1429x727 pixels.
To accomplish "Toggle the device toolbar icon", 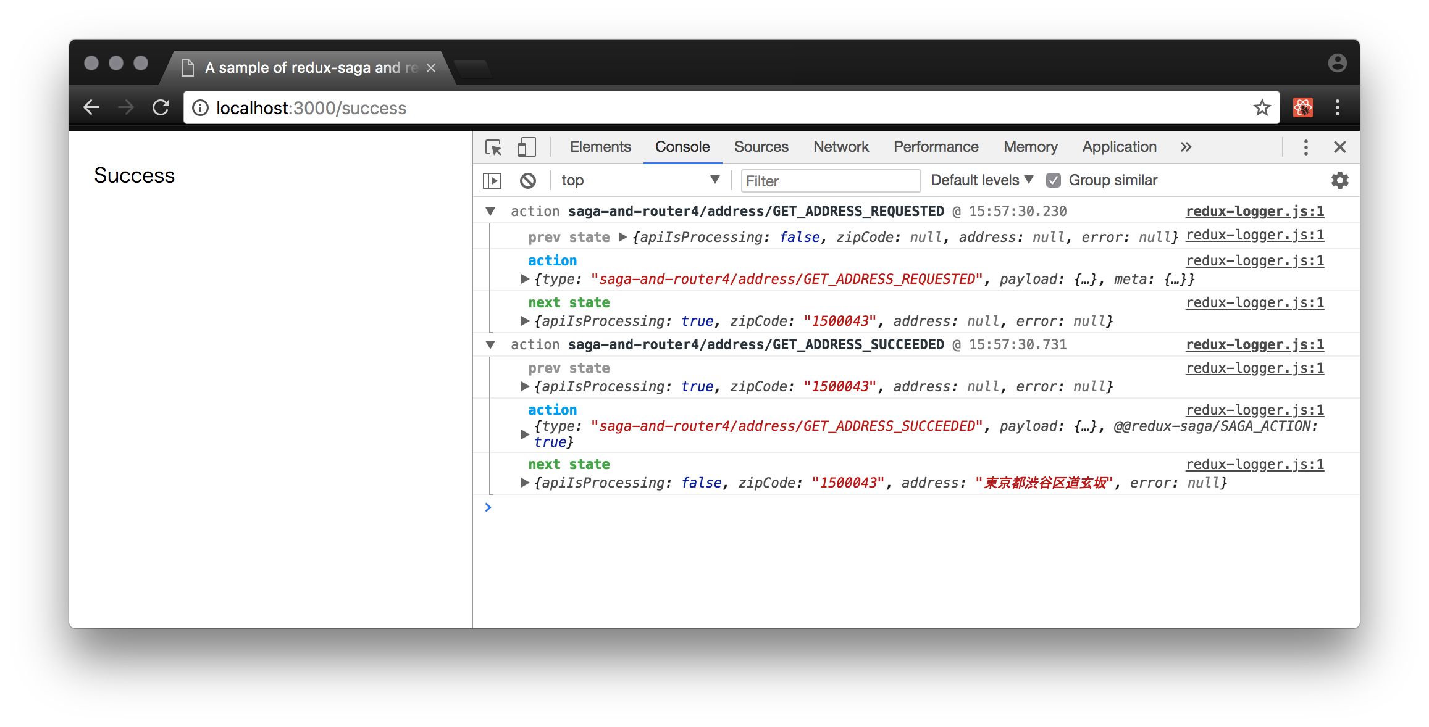I will (x=526, y=147).
